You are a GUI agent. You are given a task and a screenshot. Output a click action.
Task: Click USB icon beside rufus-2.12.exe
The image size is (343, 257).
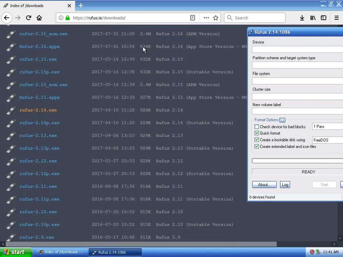point(11,161)
